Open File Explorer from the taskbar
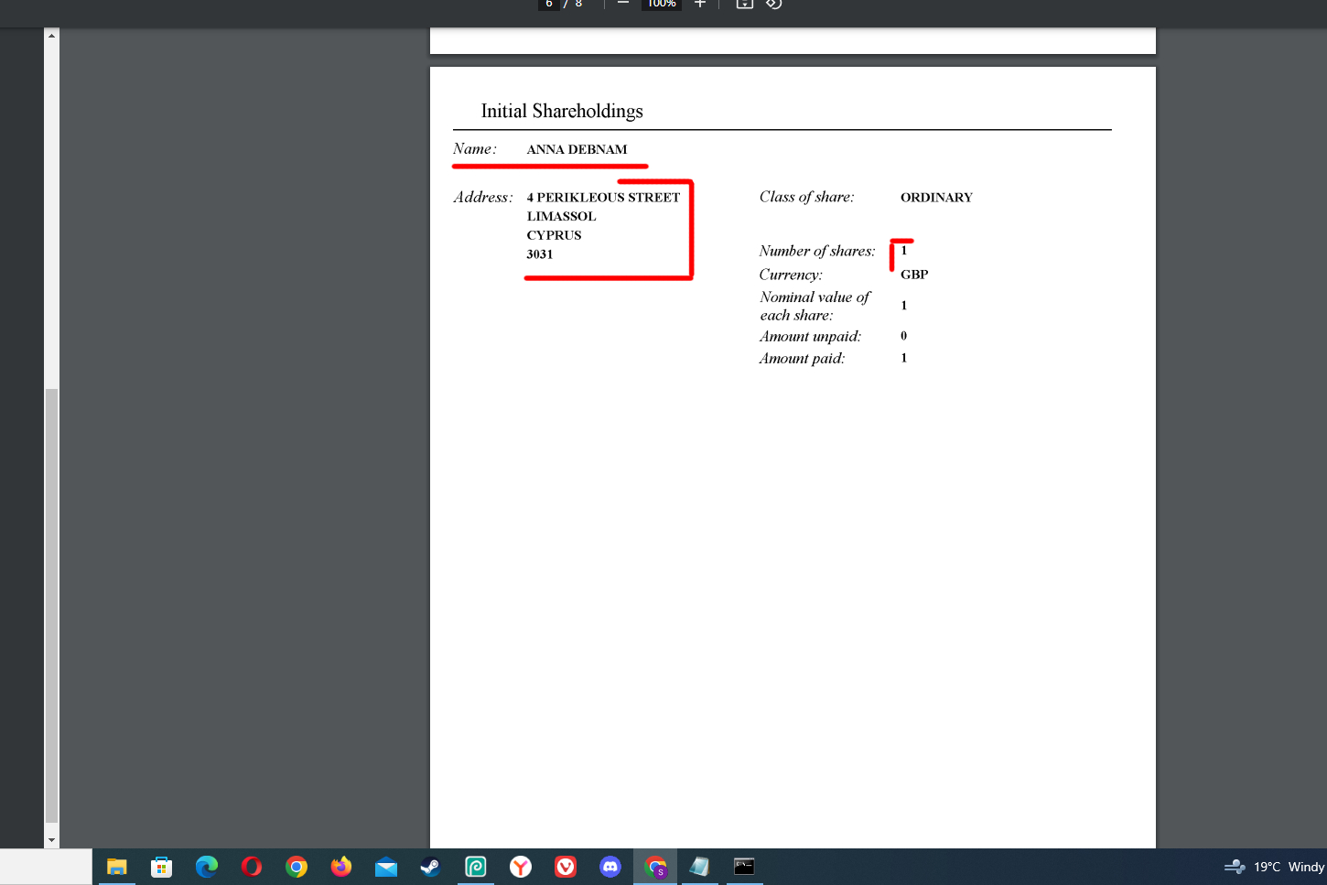The width and height of the screenshot is (1327, 885). tap(116, 867)
